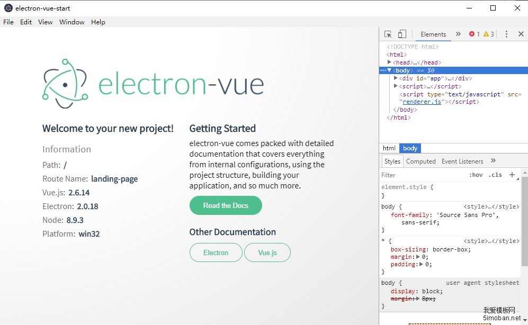Screen dimensions: 528x325
Task: Click the Read the Docs button
Action: 226,205
